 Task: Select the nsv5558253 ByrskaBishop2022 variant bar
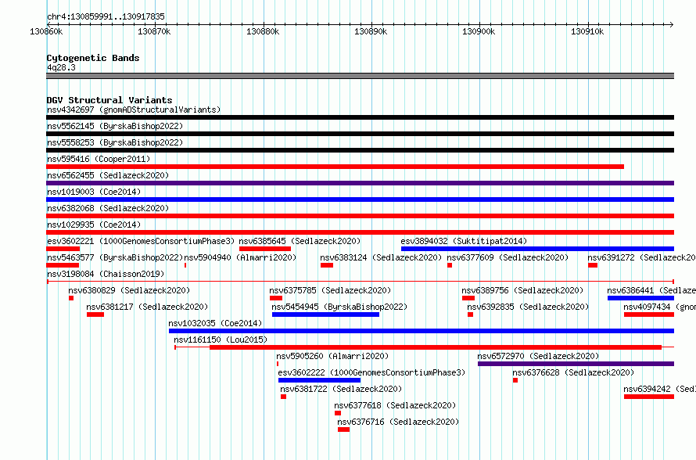click(360, 150)
